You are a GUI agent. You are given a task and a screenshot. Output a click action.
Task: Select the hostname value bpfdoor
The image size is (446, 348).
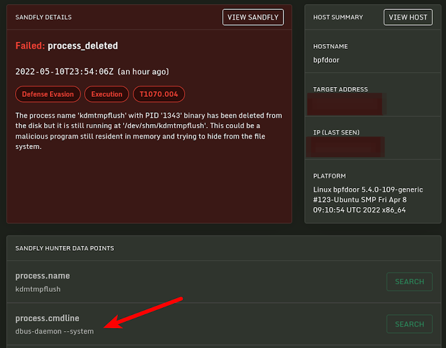[x=326, y=60]
